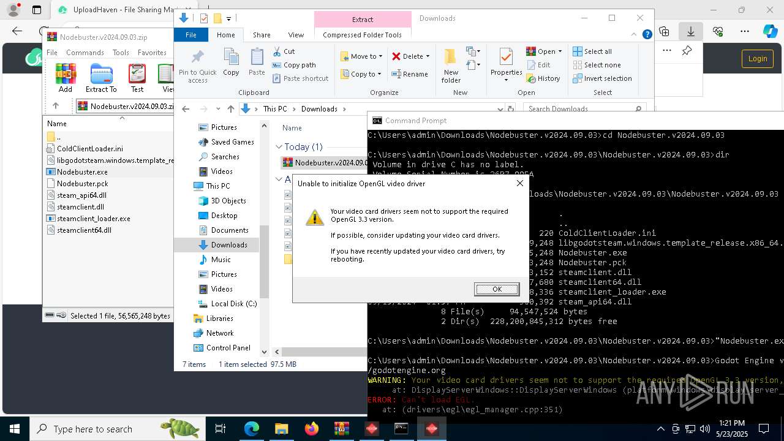Select steam_api64.dll in WinRAR list
Screen dimensions: 784x441
(81, 195)
